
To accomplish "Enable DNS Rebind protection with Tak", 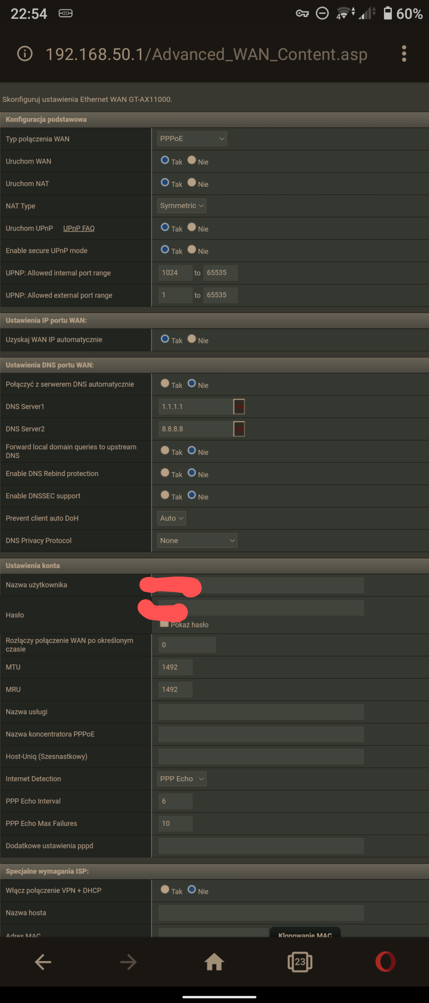I will pyautogui.click(x=165, y=473).
